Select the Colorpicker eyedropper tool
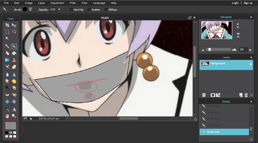258x143 pixels. click(7, 109)
